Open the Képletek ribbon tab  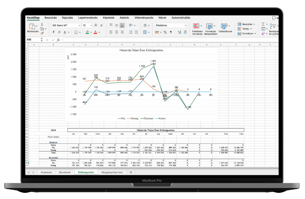[x=108, y=18]
